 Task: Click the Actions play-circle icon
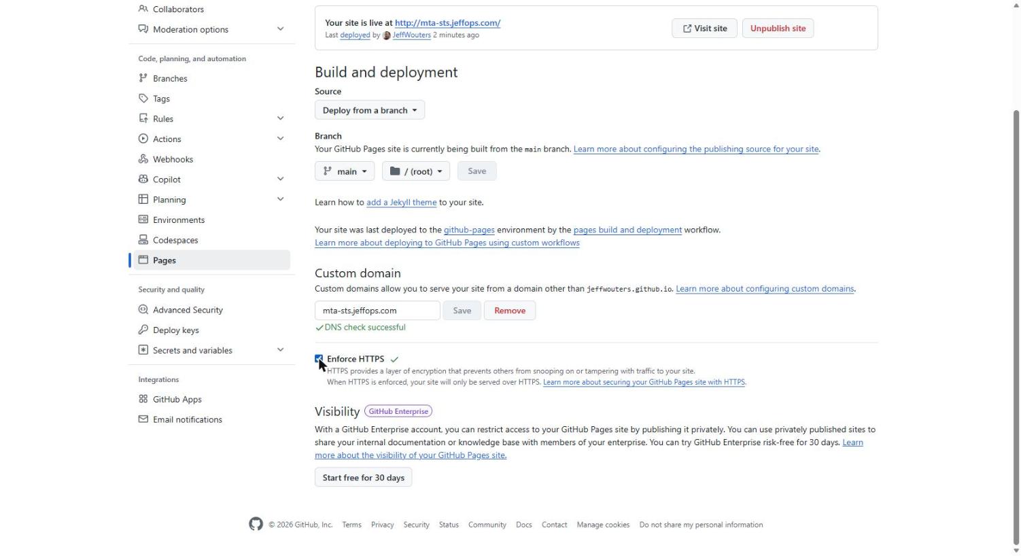click(x=143, y=139)
